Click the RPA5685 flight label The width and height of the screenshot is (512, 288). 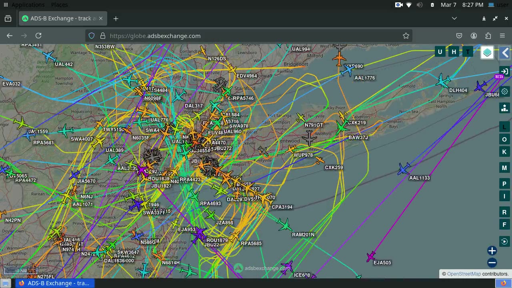pos(251,243)
